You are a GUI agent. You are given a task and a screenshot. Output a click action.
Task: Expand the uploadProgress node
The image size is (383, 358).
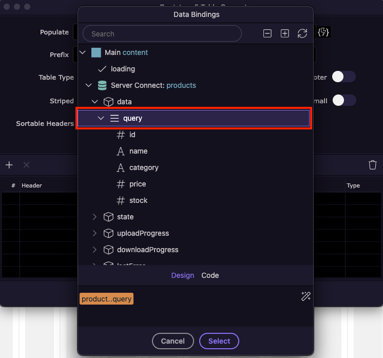94,233
